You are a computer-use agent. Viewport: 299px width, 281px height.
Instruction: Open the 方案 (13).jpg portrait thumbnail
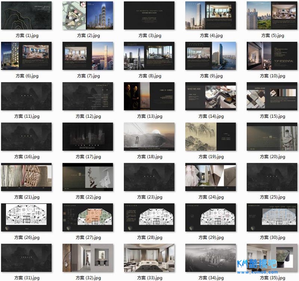click(149, 97)
